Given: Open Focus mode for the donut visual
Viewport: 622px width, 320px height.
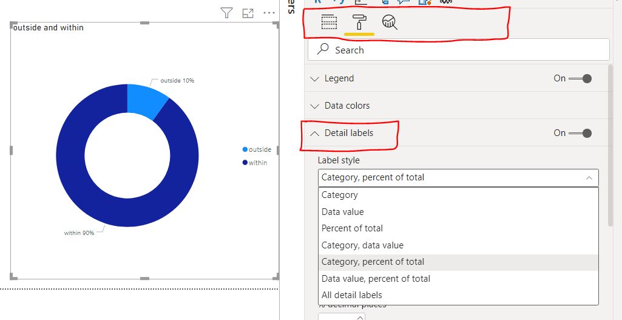Looking at the screenshot, I should click(248, 13).
